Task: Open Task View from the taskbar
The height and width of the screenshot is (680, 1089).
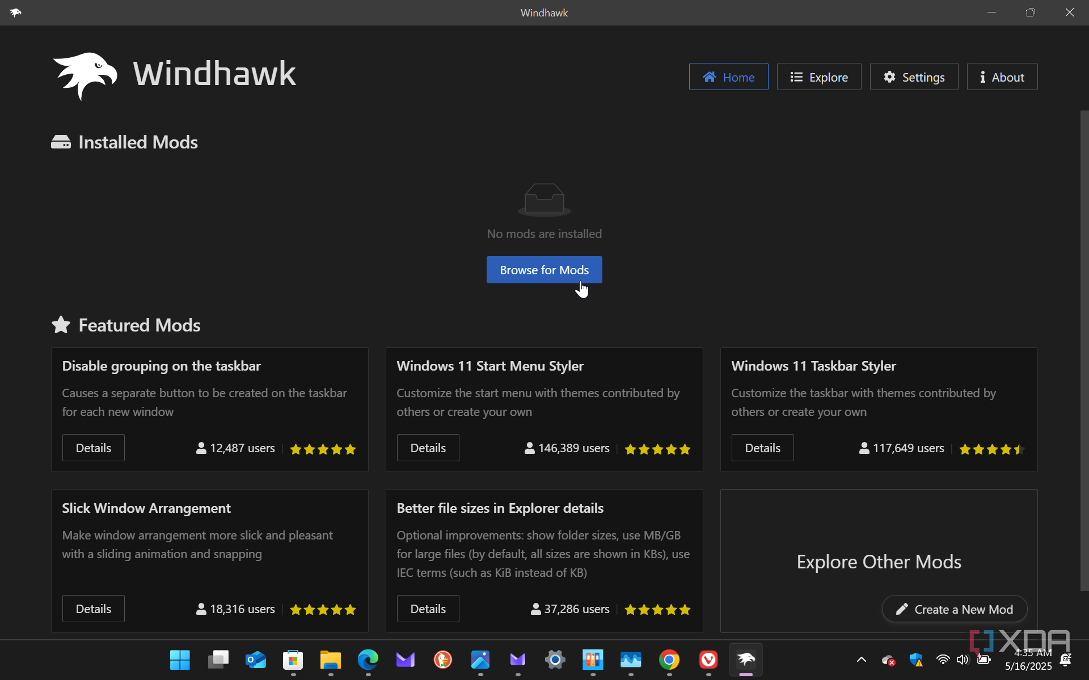Action: tap(218, 660)
